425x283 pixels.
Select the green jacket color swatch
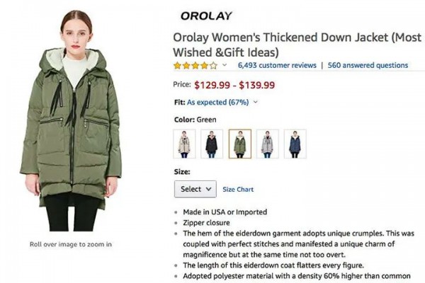239,144
